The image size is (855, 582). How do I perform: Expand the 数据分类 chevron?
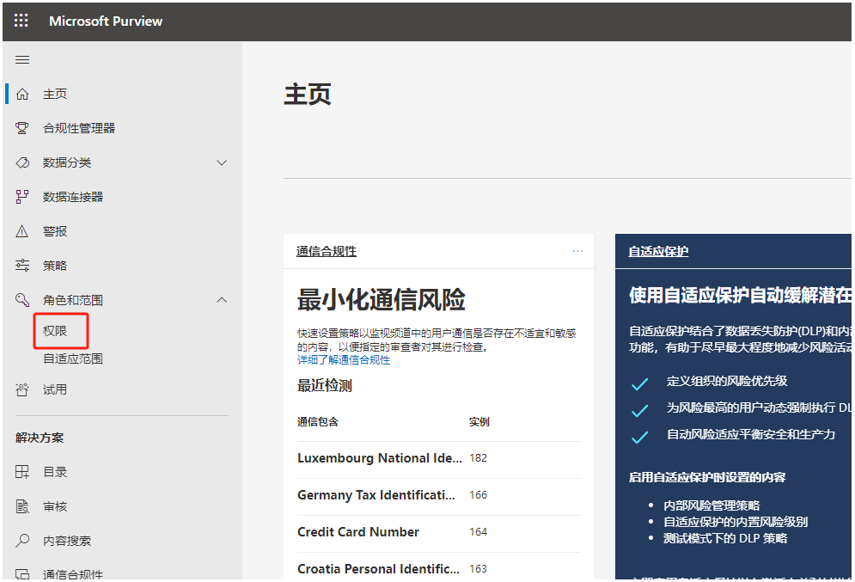tap(222, 162)
